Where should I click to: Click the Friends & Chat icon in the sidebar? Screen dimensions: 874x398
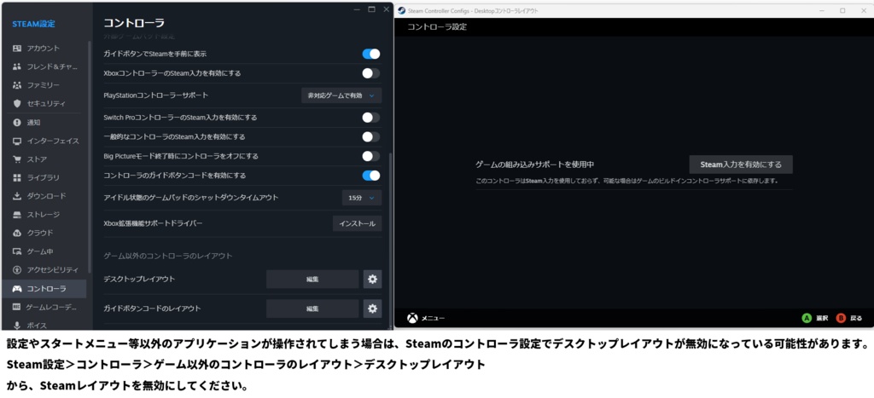point(17,66)
